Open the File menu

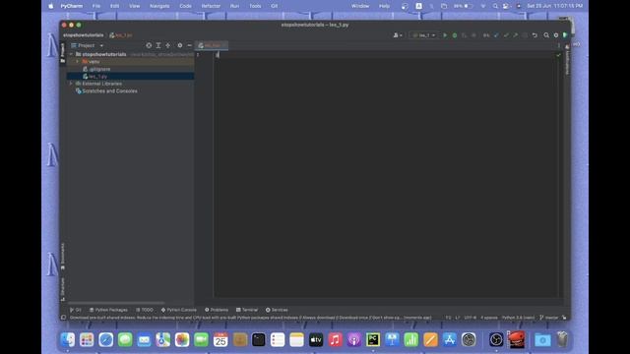(96, 6)
